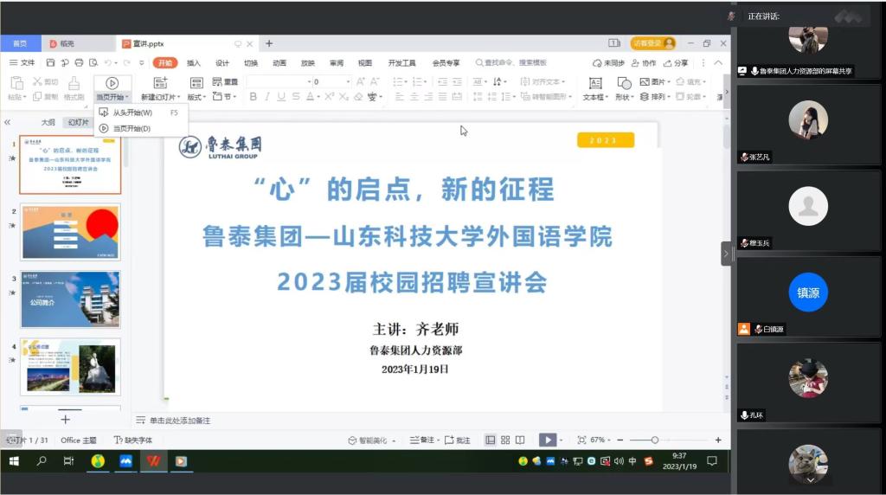Screen dimensions: 886x495
Task: Select 从头开始(W) from the menu
Action: coord(132,112)
